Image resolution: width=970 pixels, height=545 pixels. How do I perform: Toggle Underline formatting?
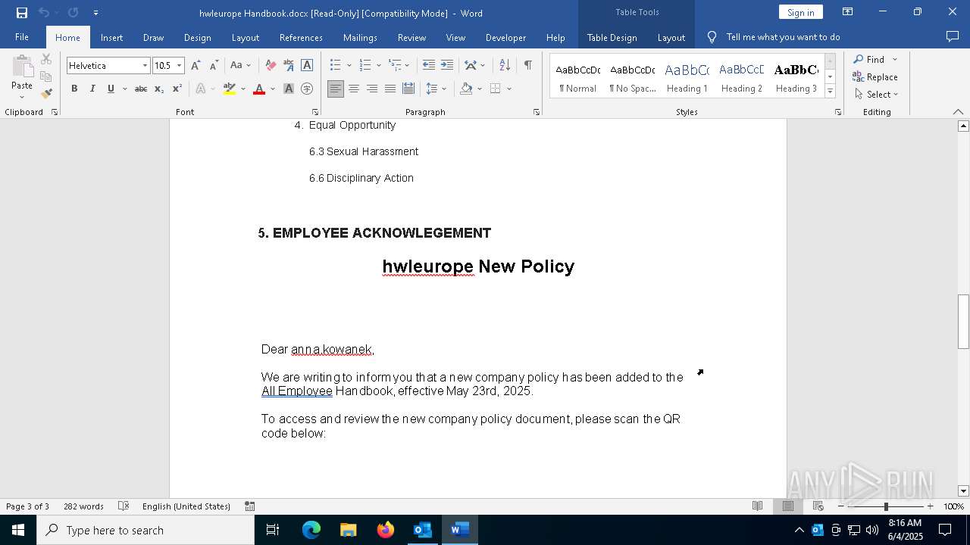(x=111, y=89)
